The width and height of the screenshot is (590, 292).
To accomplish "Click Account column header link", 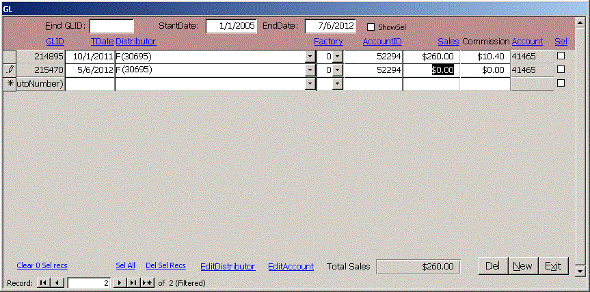I will (x=527, y=42).
